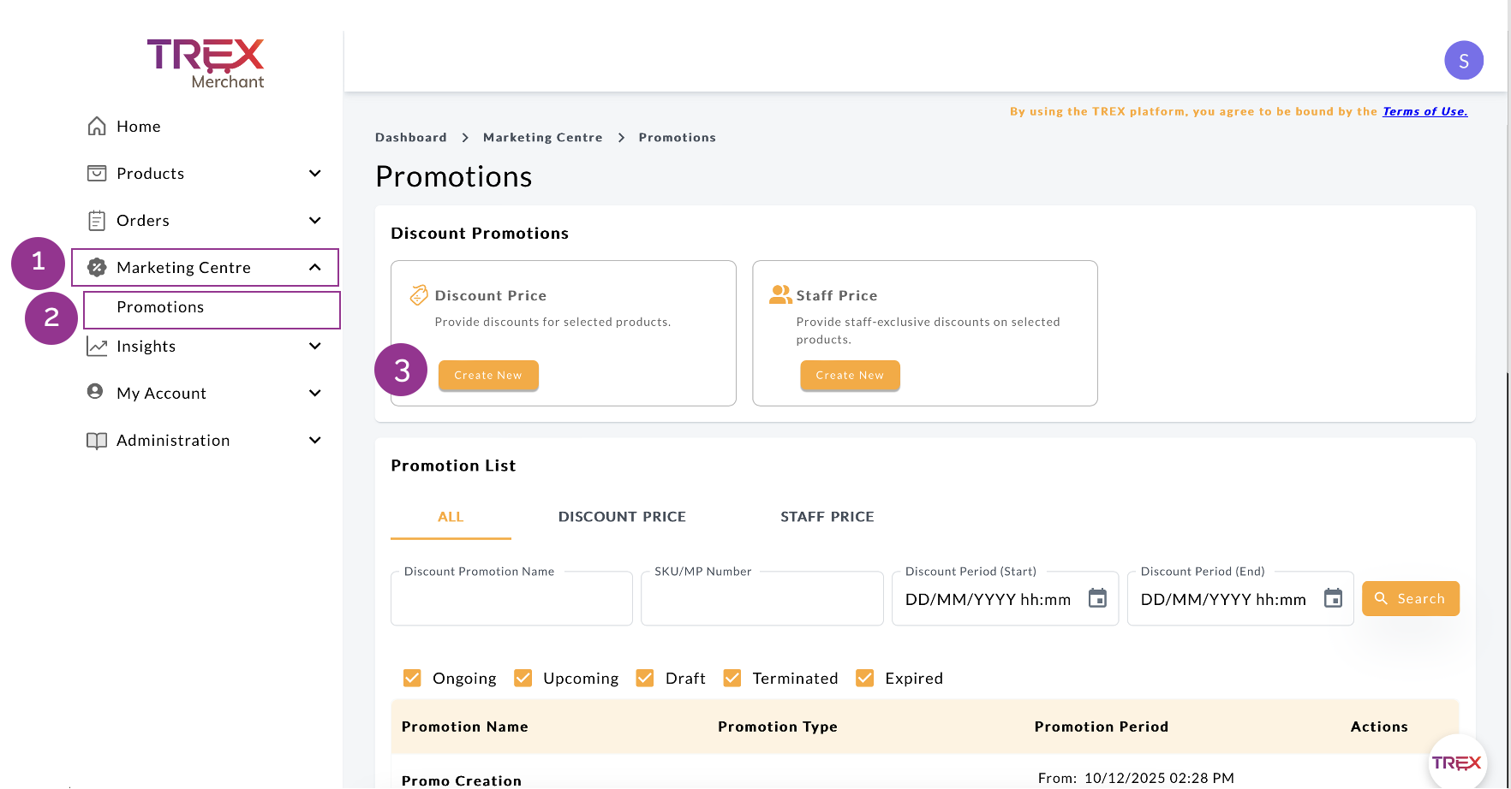
Task: Click the Orders clipboard icon
Action: pyautogui.click(x=97, y=221)
